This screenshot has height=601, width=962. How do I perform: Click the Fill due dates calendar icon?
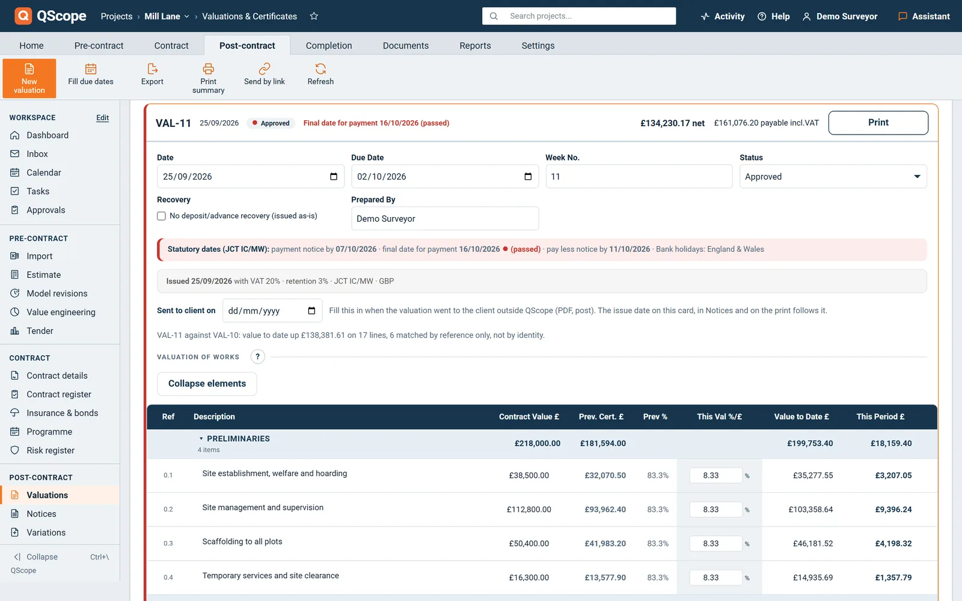(91, 69)
